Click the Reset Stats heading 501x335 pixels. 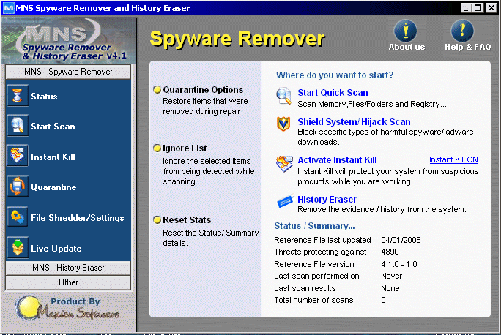click(x=187, y=220)
